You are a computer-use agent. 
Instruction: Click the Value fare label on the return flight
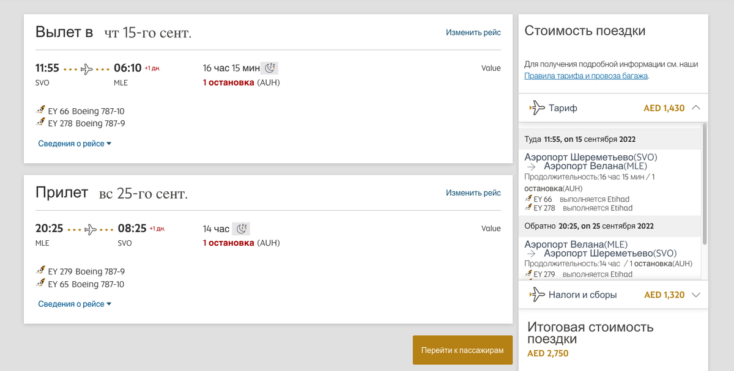(491, 229)
